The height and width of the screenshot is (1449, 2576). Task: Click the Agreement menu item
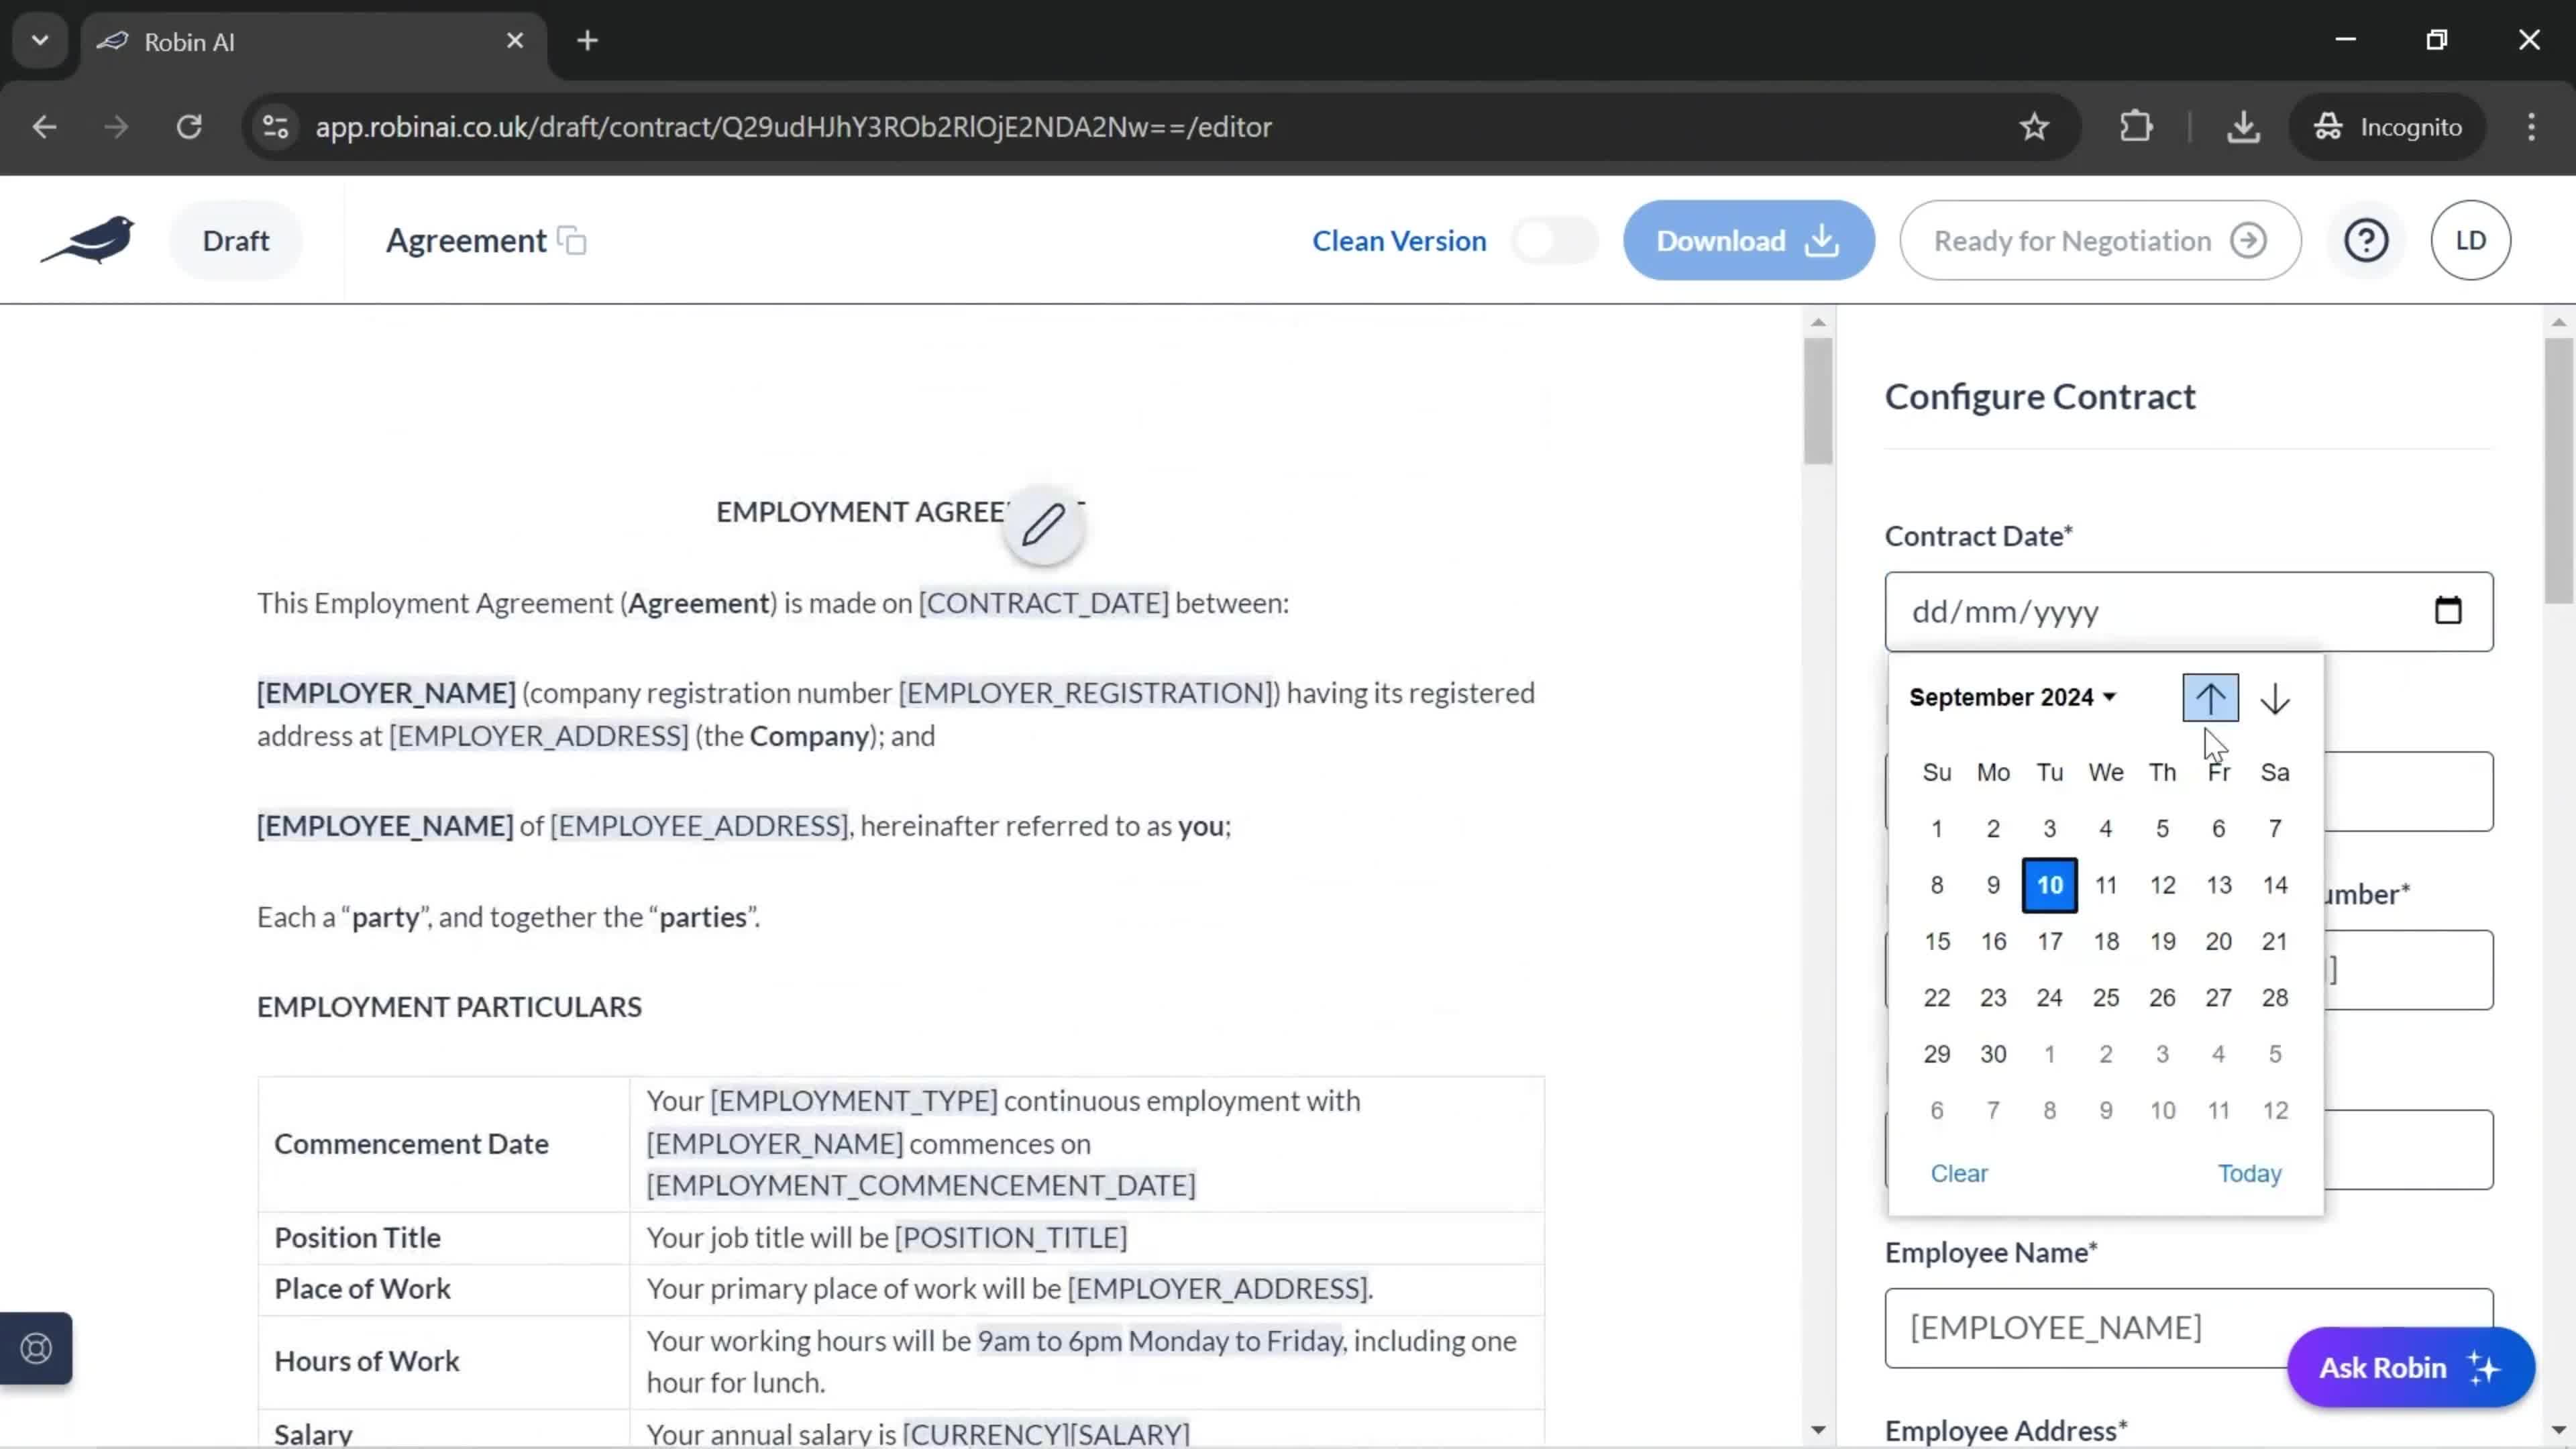coord(467,239)
